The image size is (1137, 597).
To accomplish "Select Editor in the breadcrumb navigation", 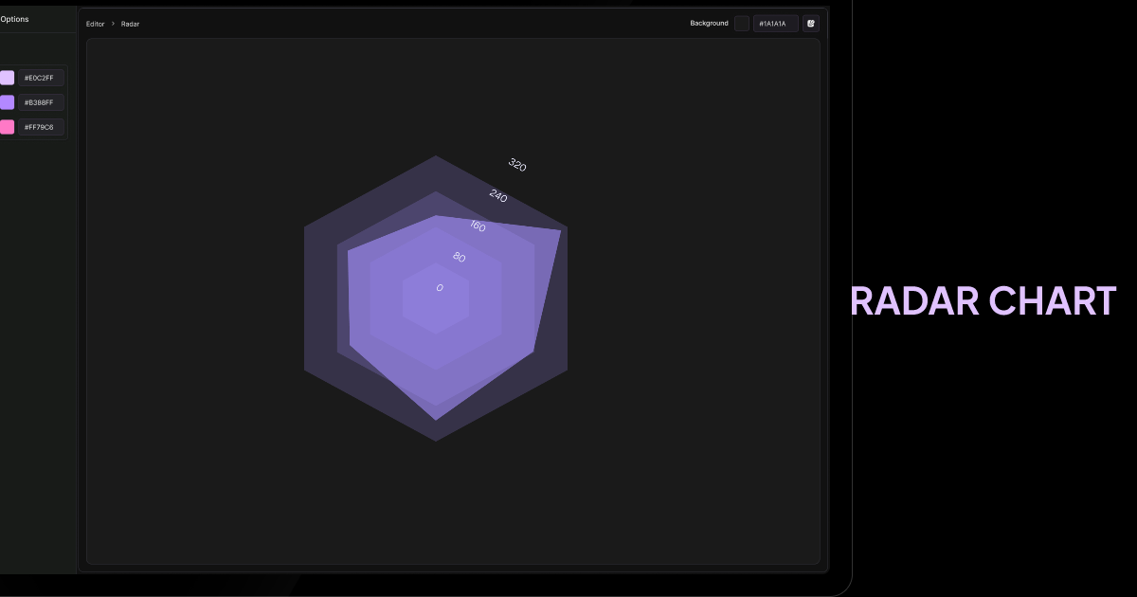I will (x=95, y=24).
